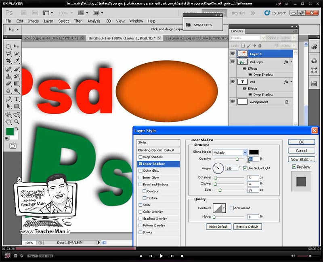Select the Zoom tool
This screenshot has width=323, height=262.
pyautogui.click(x=17, y=122)
